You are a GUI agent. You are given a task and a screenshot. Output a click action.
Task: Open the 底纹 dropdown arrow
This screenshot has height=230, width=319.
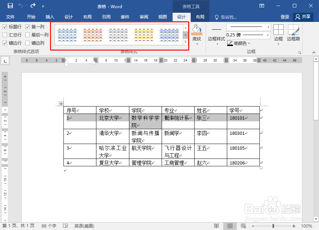197,44
